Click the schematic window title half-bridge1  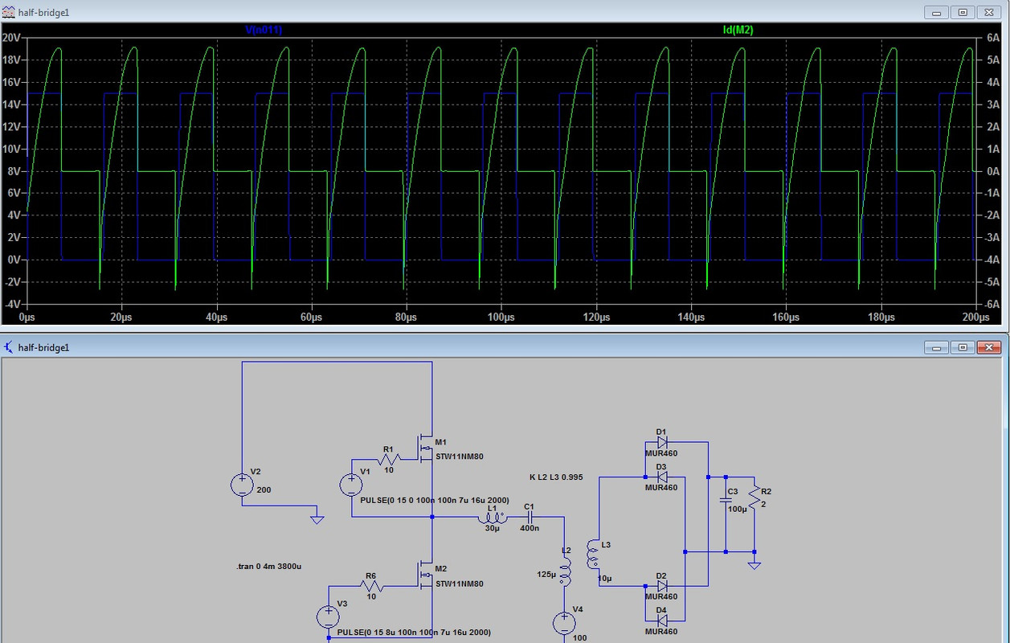pyautogui.click(x=44, y=347)
